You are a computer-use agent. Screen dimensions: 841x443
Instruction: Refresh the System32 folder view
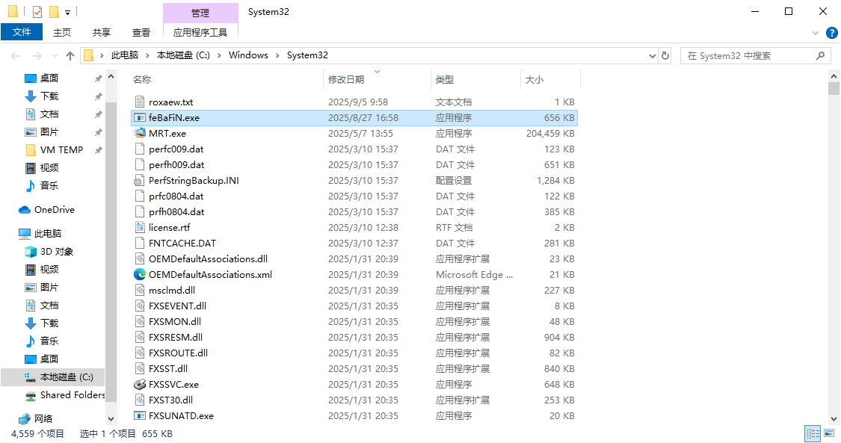665,55
